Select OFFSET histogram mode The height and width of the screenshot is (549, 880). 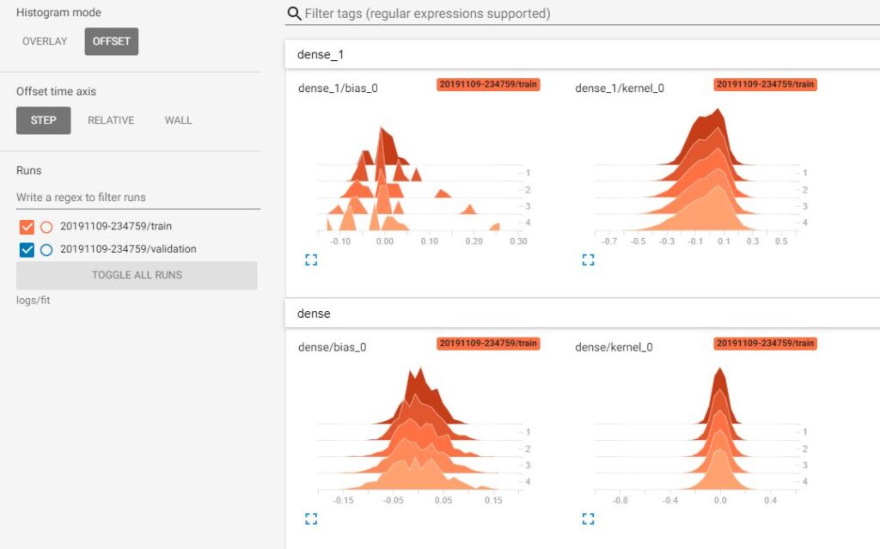[111, 41]
